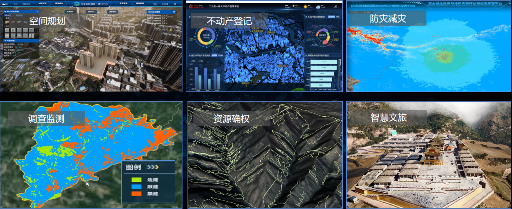512x209 pixels.
Task: Open the second top-left navigation tab of planning platform
Action: (x=59, y=4)
